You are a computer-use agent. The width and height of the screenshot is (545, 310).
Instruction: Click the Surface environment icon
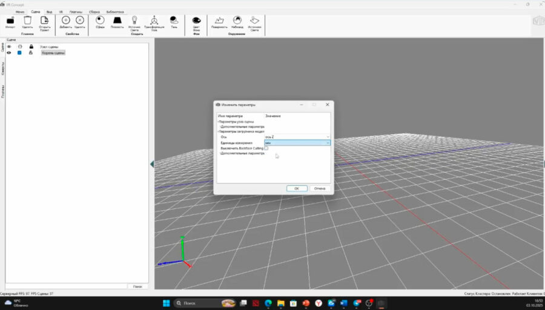point(219,21)
